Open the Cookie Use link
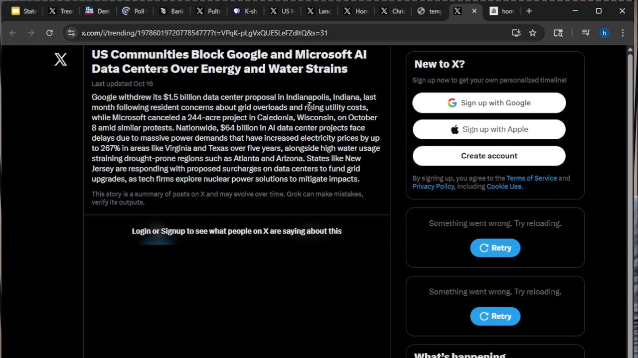This screenshot has width=638, height=358. click(504, 186)
